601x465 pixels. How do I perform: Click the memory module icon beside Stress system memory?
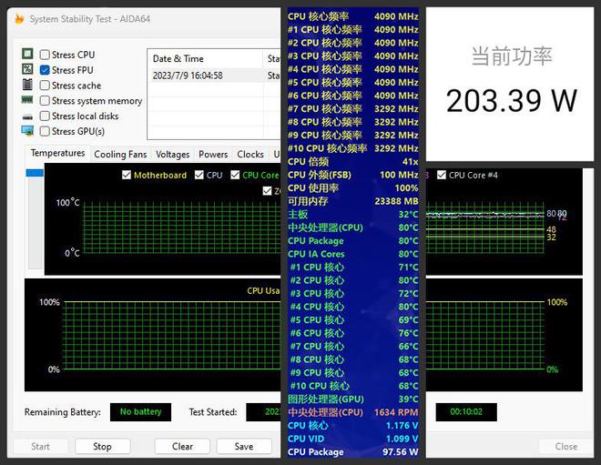pyautogui.click(x=27, y=100)
